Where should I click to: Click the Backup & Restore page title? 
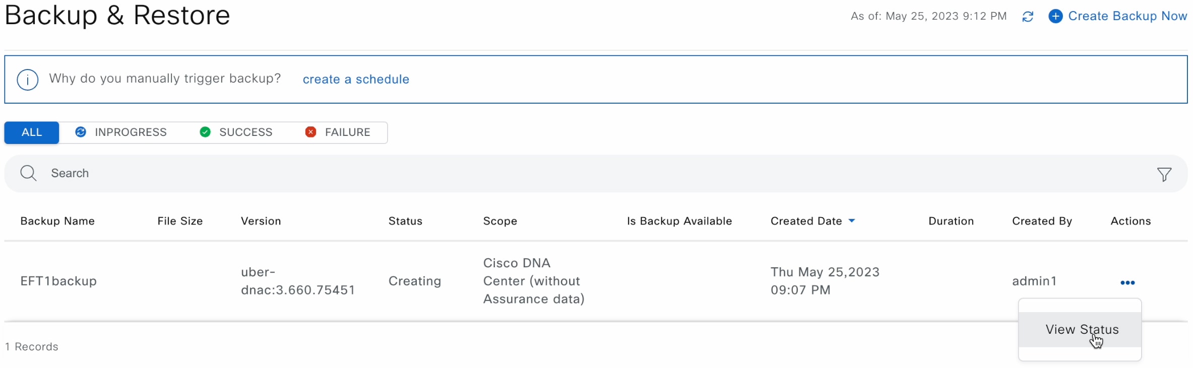(x=117, y=15)
